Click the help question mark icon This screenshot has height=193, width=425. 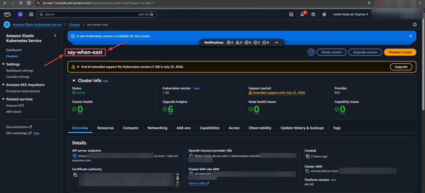point(313,14)
